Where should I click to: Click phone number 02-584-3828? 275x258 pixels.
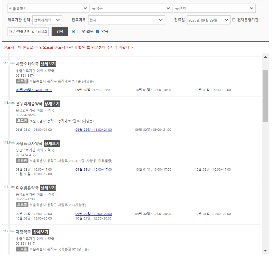(x=25, y=115)
